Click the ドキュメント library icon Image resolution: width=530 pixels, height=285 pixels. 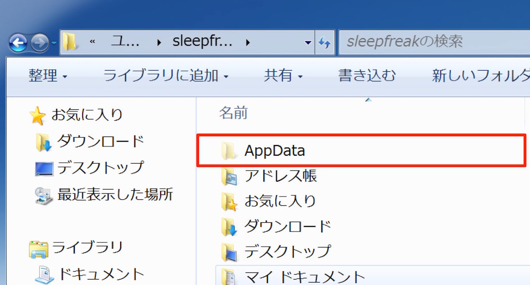[x=44, y=275]
